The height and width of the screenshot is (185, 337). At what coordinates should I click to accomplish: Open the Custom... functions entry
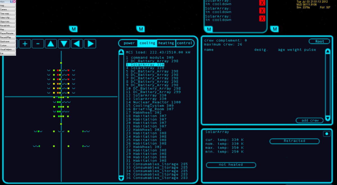[8, 45]
